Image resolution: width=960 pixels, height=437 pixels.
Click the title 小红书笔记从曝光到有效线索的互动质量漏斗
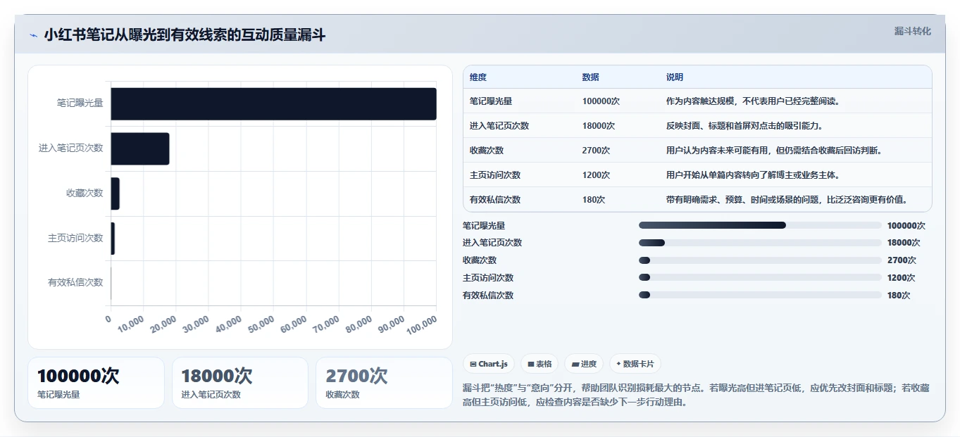185,35
